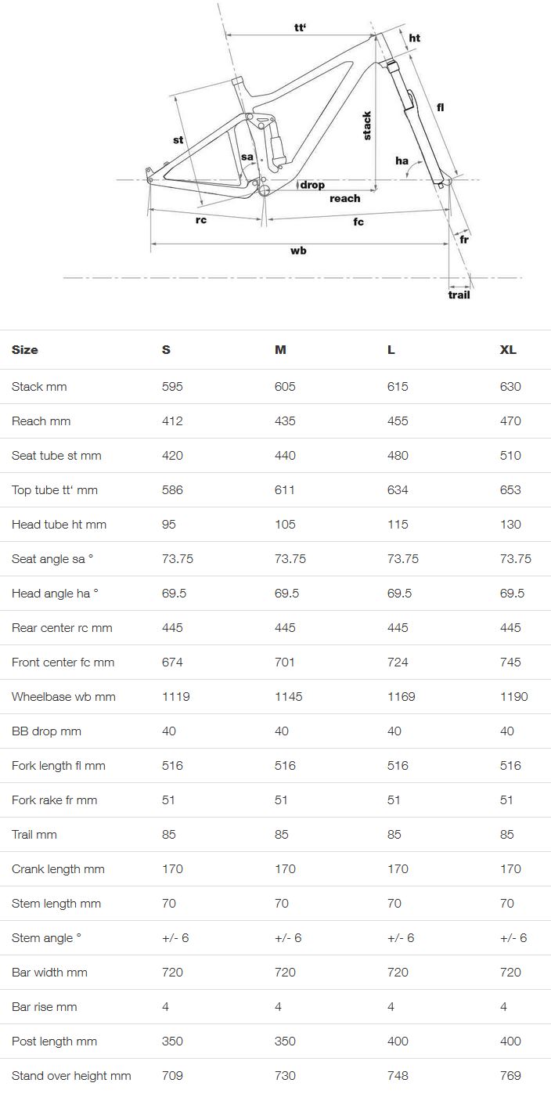This screenshot has height=1101, width=551.
Task: Click the 1190 wheelbase value for XL
Action: coord(513,697)
